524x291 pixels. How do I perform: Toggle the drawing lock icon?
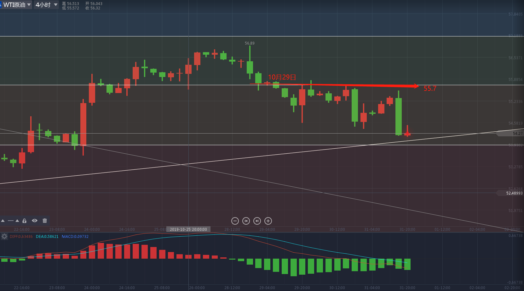[x=25, y=221]
